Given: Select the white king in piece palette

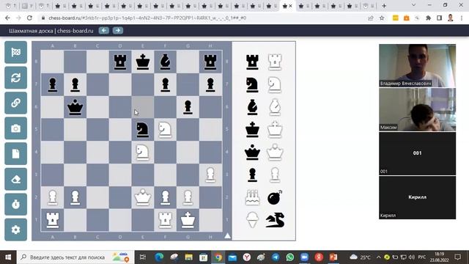Looking at the screenshot, I should coord(275,130).
